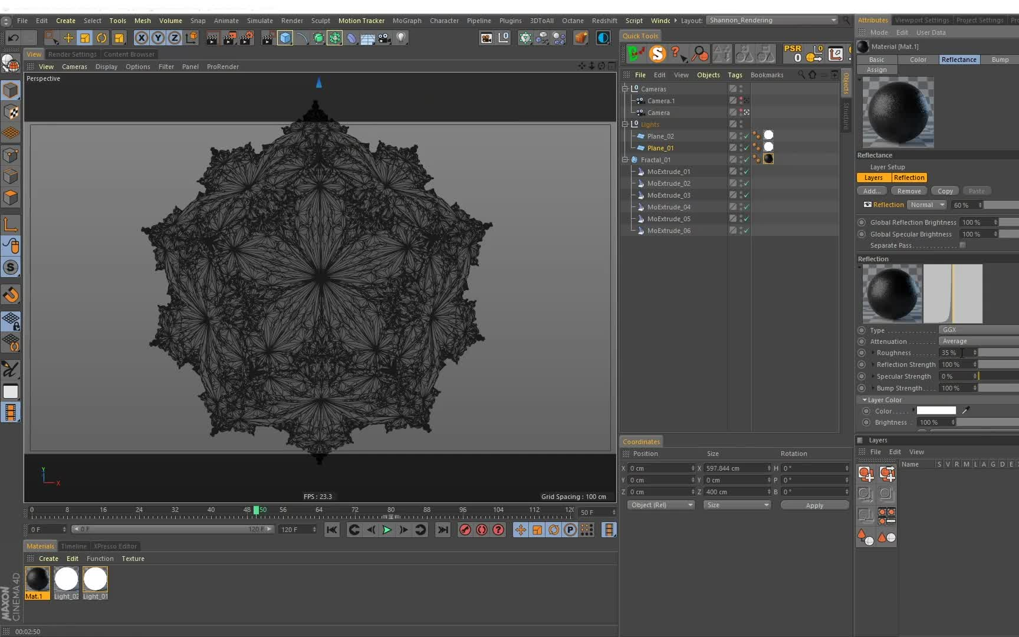Image resolution: width=1019 pixels, height=637 pixels.
Task: Enable the Separate Pass checkbox
Action: [962, 245]
